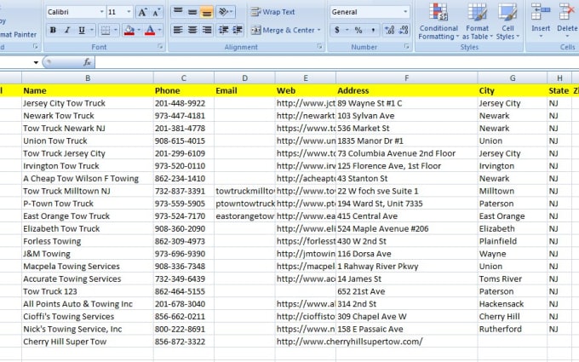Decrease font size with Shrink Font

(x=156, y=12)
